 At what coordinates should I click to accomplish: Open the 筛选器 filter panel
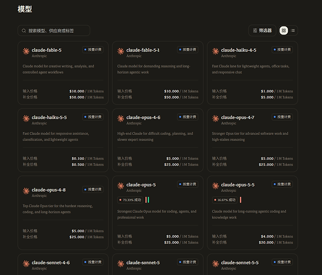pos(262,31)
